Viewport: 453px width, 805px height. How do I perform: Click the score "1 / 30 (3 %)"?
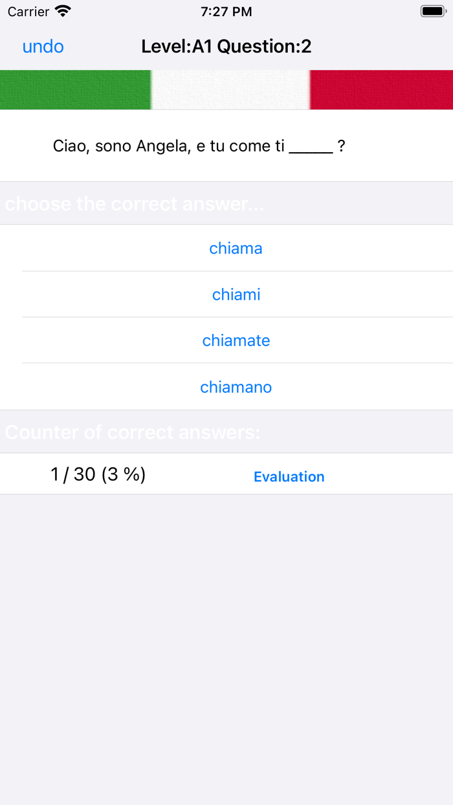coord(97,474)
